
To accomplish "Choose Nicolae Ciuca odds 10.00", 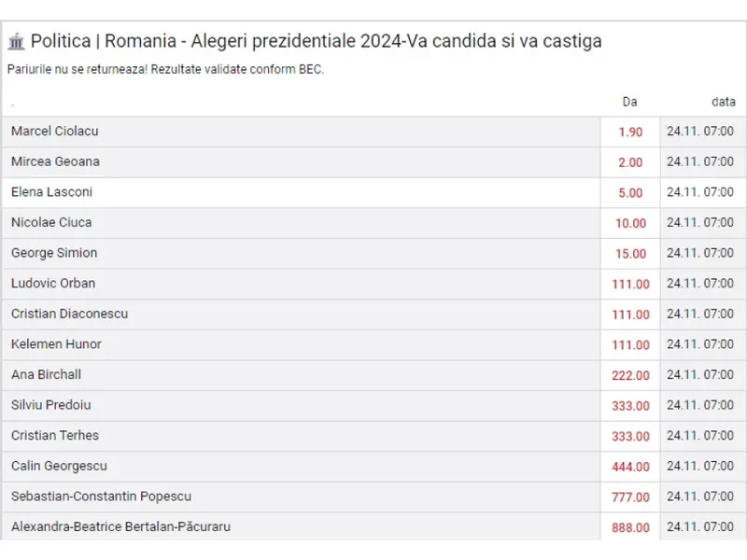I will click(630, 223).
